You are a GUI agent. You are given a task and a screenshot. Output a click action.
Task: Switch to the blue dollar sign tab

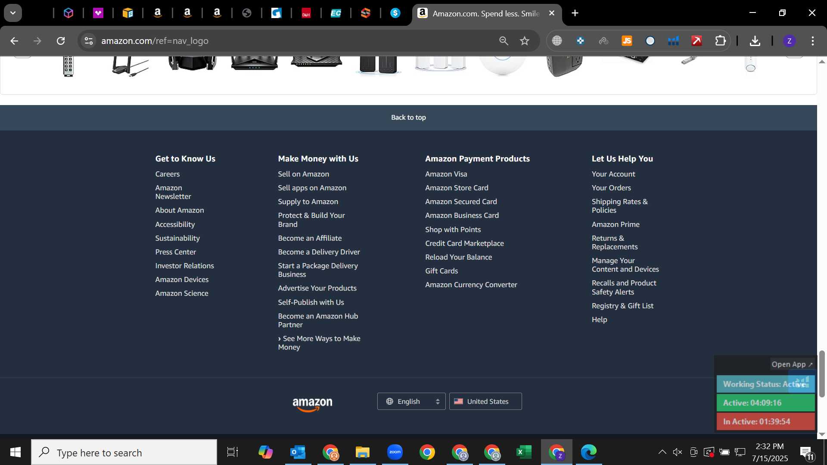[395, 13]
